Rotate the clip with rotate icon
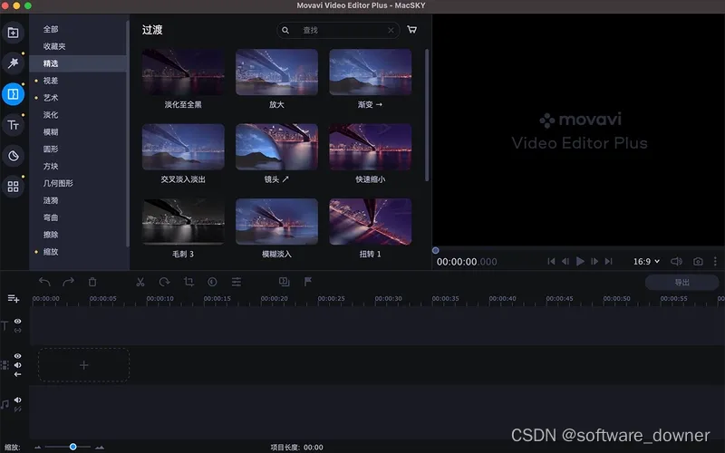Image resolution: width=725 pixels, height=453 pixels. click(x=165, y=282)
